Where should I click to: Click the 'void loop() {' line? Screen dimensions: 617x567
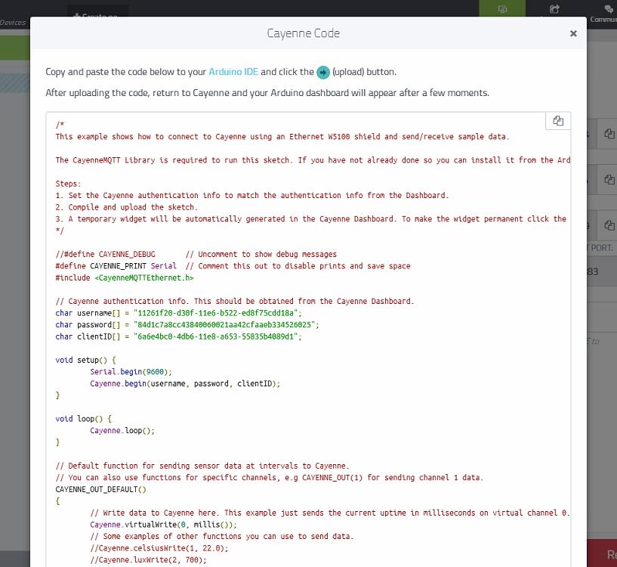pyautogui.click(x=83, y=419)
